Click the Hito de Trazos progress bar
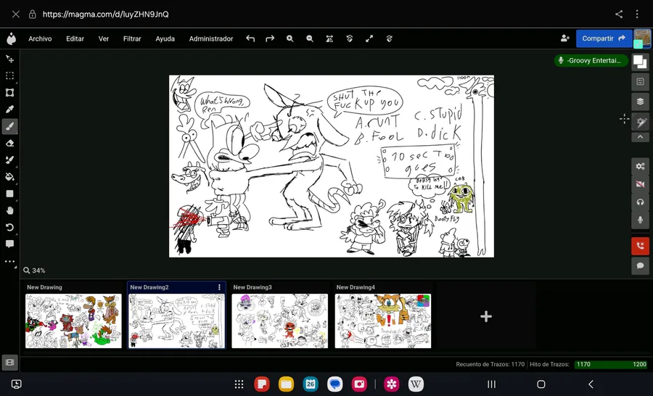 click(x=610, y=364)
